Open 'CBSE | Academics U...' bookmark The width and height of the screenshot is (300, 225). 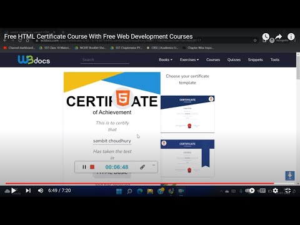pyautogui.click(x=162, y=48)
